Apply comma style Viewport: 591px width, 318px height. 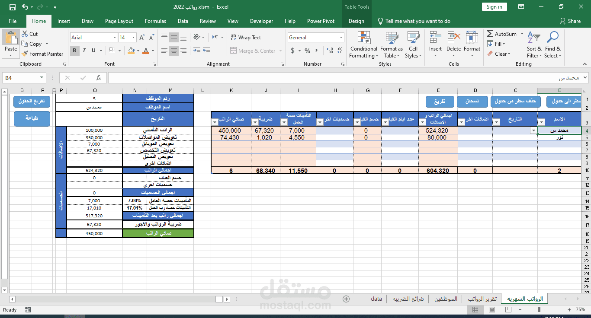[x=317, y=51]
